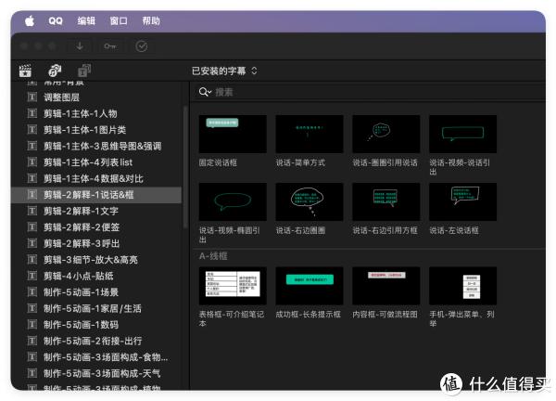The width and height of the screenshot is (556, 401).
Task: Select the 剪辑-2解释-1说话&框 category
Action: (x=96, y=195)
